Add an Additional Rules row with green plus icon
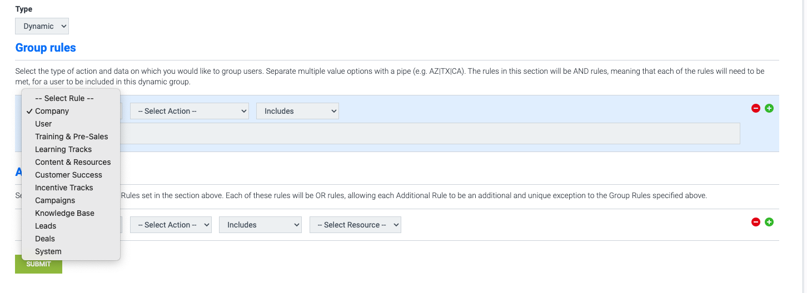 pyautogui.click(x=769, y=222)
